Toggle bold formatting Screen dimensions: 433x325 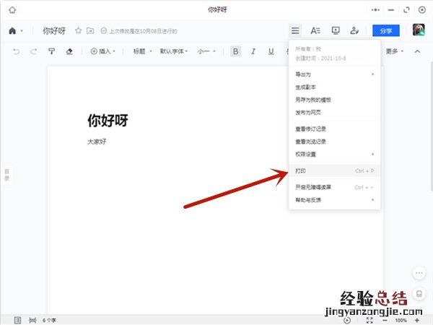coord(236,51)
